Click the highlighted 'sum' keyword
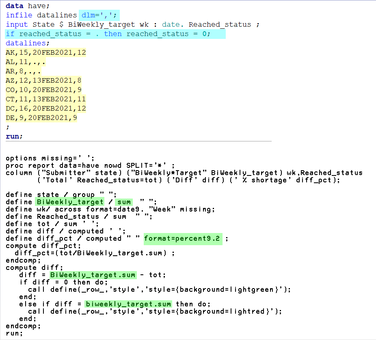Screen dimensions: 376x340 (124, 201)
